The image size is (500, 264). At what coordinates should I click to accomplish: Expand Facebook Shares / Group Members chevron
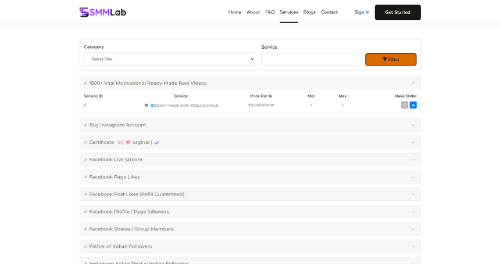(413, 229)
